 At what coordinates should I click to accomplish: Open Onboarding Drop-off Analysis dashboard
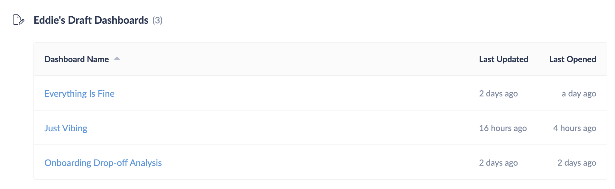(103, 163)
